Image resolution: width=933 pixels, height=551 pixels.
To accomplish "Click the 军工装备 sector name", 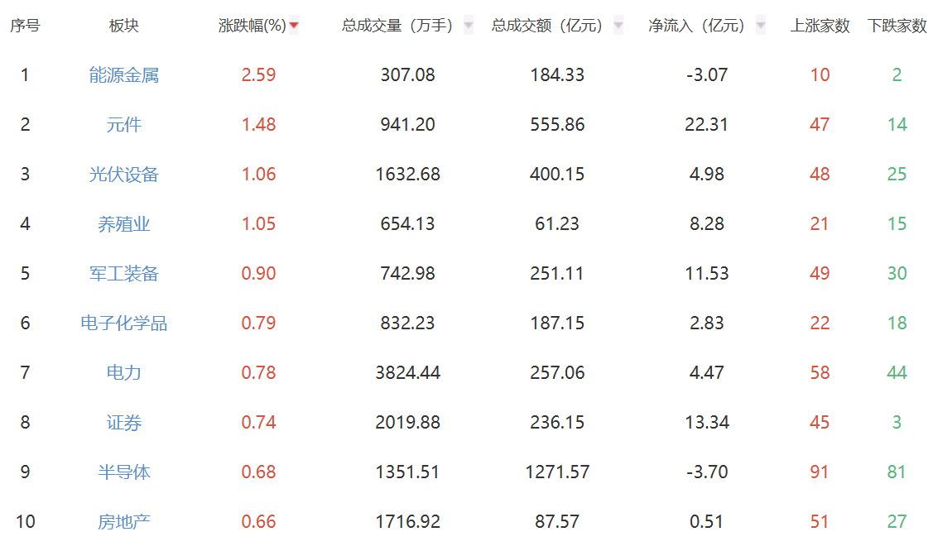I will click(123, 273).
